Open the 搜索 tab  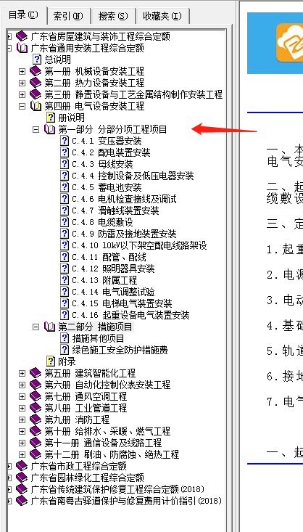[113, 16]
